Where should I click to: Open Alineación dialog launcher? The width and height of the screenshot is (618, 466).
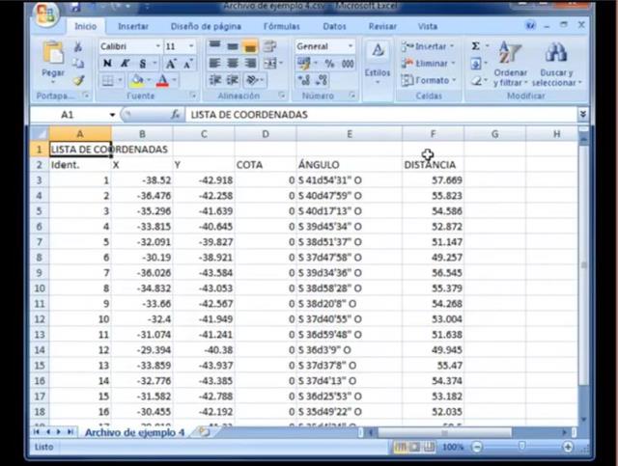tap(282, 96)
